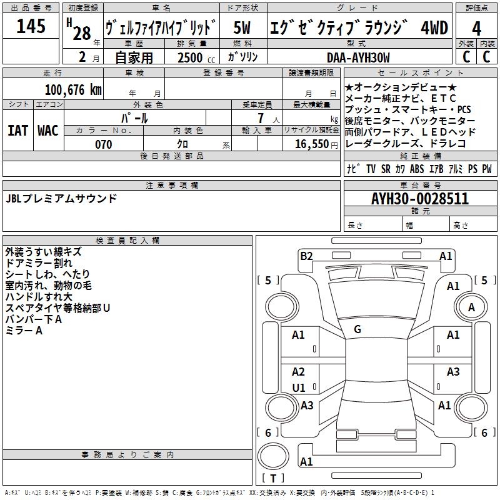Click the B2 damage mark on diagram

point(306,256)
